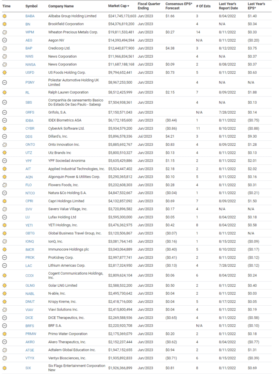This screenshot has height=374, width=279.
Task: Click the sun icon in the Alibaba row
Action: click(x=4, y=16)
